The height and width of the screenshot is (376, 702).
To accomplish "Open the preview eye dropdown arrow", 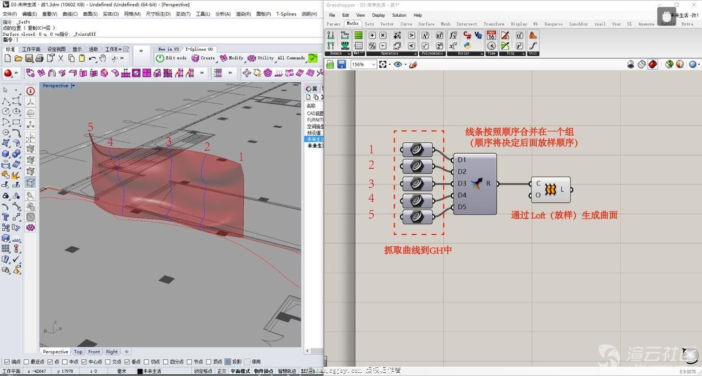I will pyautogui.click(x=405, y=64).
